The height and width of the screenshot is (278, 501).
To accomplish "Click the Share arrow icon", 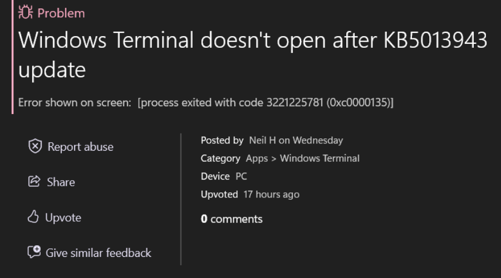I will [x=35, y=182].
